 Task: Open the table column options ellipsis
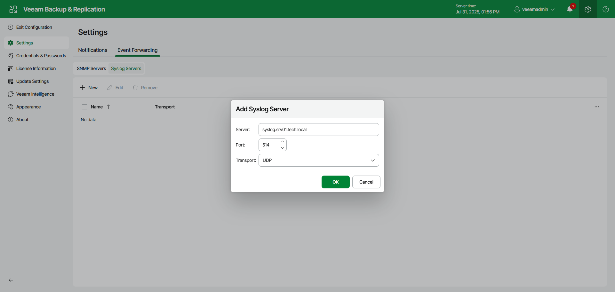[597, 107]
